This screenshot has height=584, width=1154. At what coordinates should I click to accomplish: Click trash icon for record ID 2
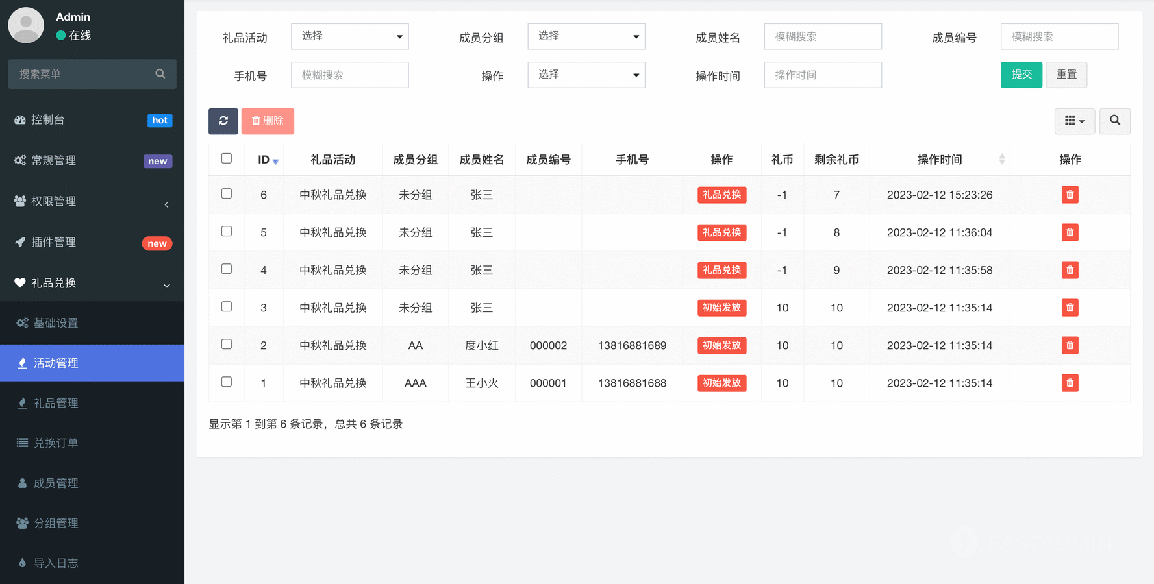tap(1070, 345)
